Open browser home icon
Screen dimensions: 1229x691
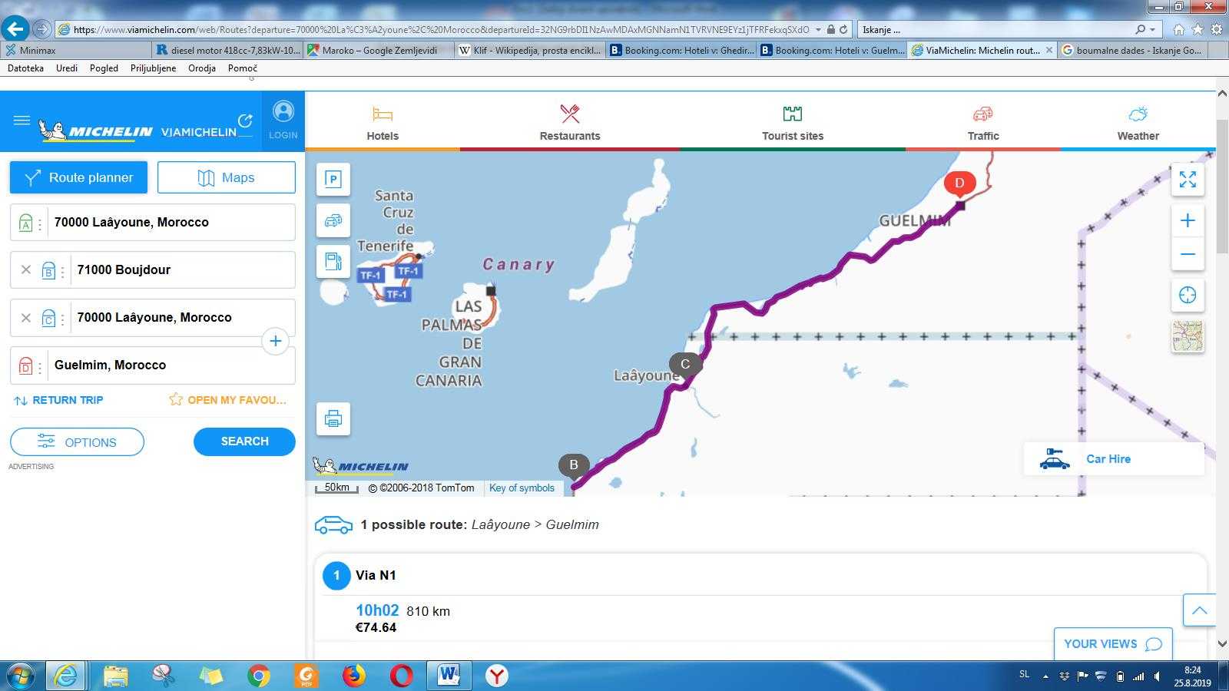pyautogui.click(x=1179, y=29)
